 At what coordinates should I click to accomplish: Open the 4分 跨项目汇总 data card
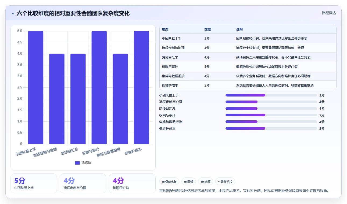132,183
